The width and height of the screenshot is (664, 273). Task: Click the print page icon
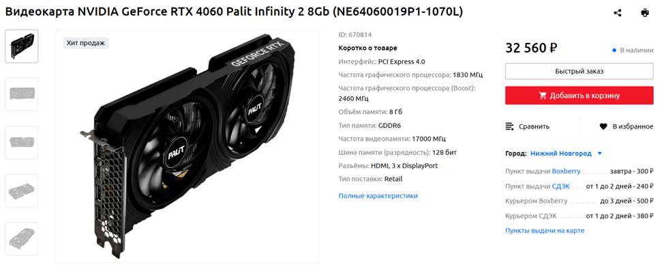[x=644, y=13]
